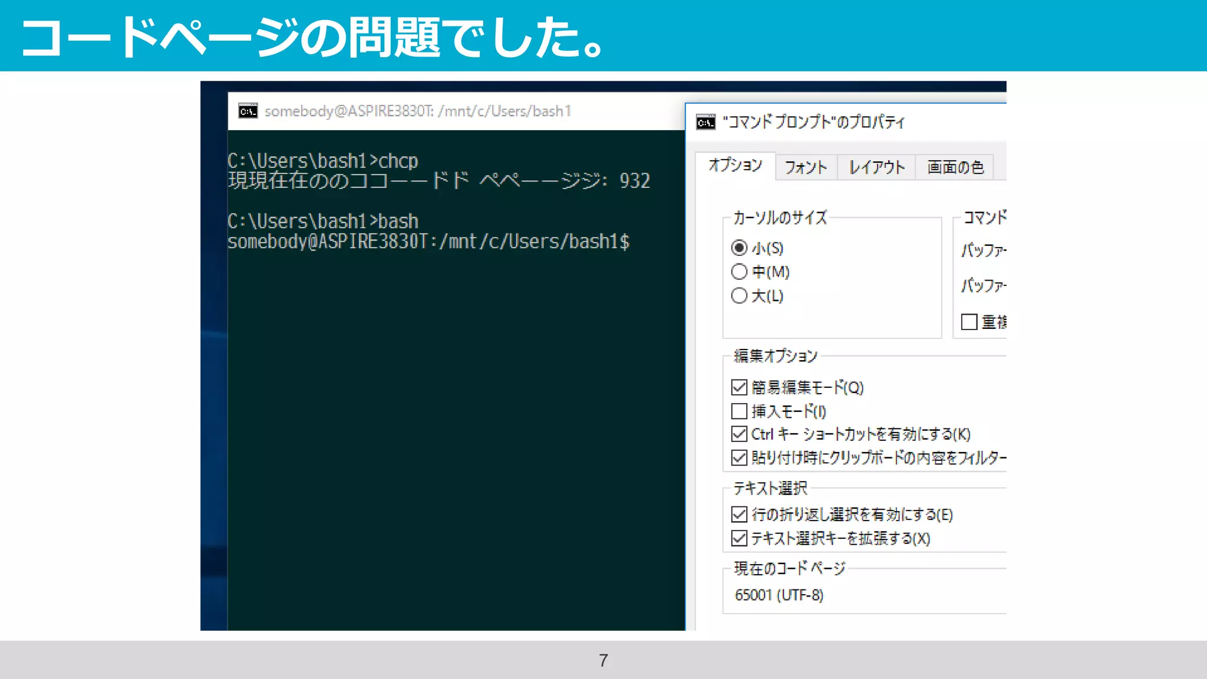Select cursor size 大(L) radio button

point(739,295)
